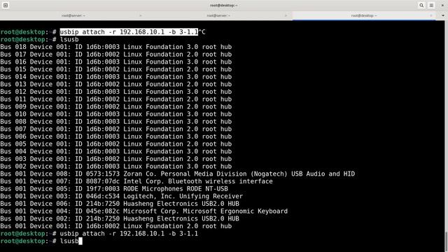Click the Bus 015 root hub line
Image resolution: width=448 pixels, height=252 pixels.
[116, 69]
